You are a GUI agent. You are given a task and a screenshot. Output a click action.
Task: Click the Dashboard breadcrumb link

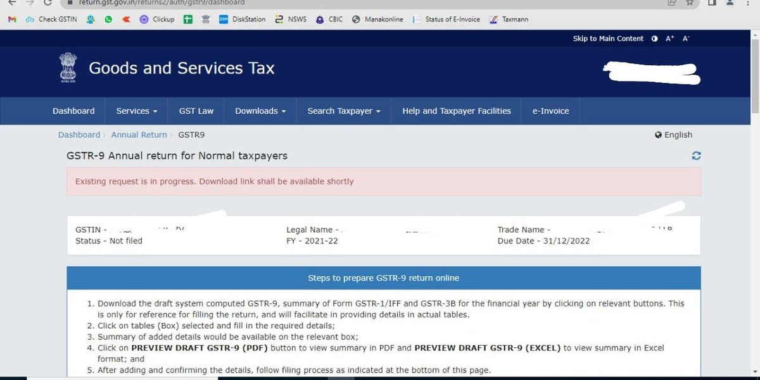coord(79,135)
